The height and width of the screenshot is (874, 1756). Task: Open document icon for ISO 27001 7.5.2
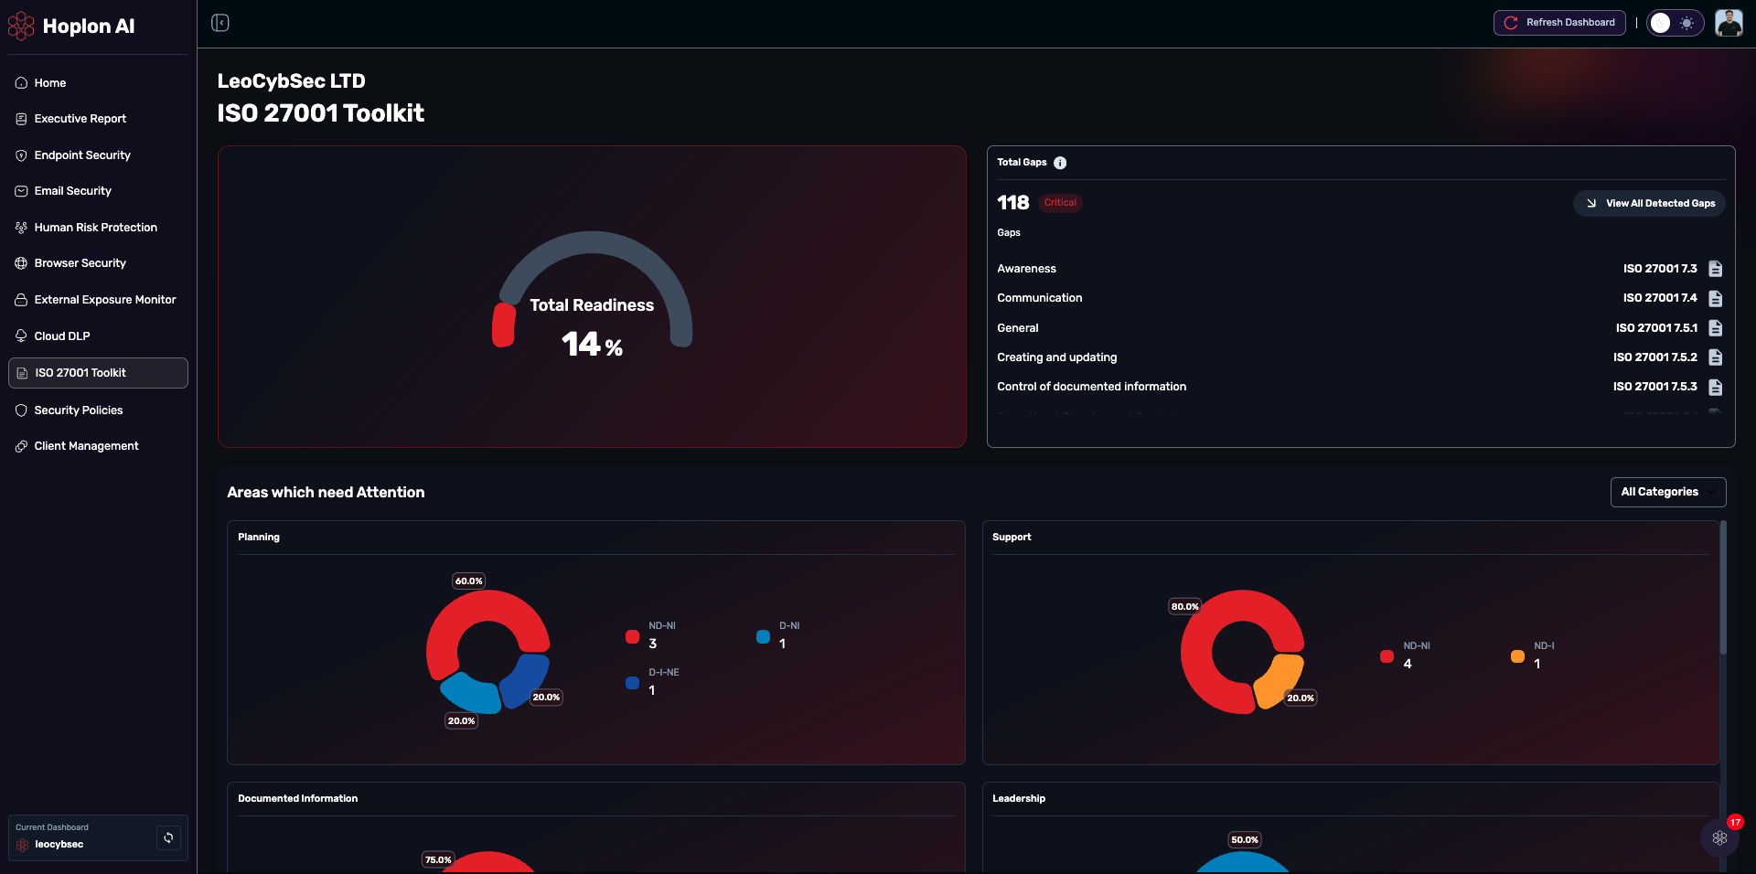pos(1715,357)
